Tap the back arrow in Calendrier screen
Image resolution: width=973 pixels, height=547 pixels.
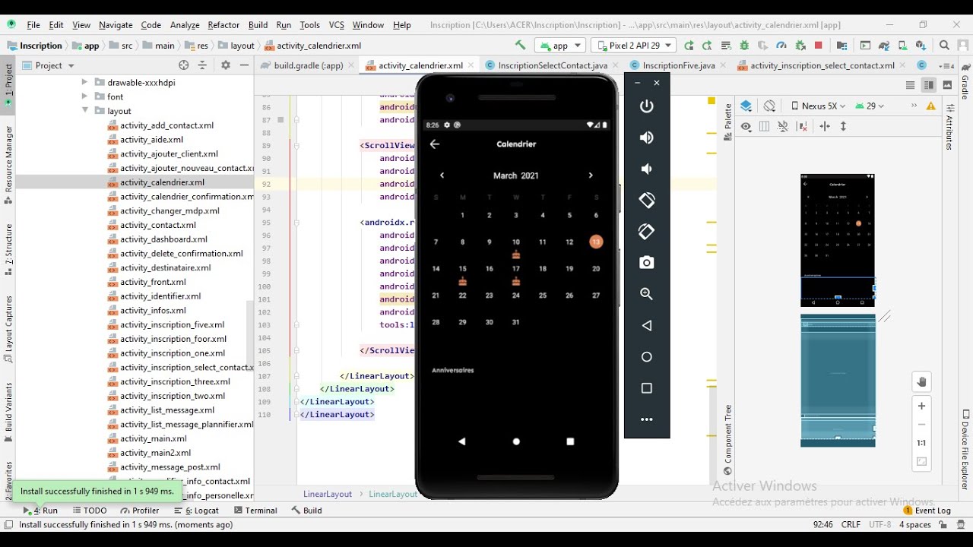coord(435,144)
